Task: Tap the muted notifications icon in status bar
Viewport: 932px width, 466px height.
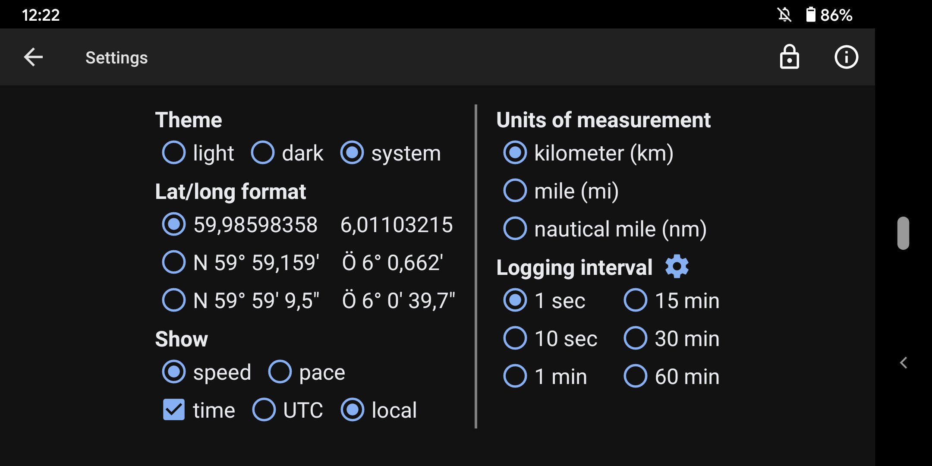Action: pyautogui.click(x=785, y=14)
